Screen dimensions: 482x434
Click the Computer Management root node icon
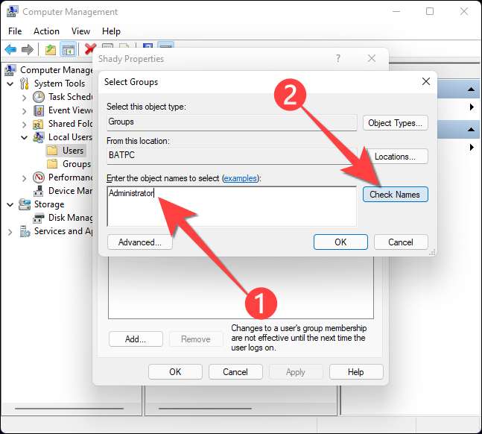click(x=10, y=70)
